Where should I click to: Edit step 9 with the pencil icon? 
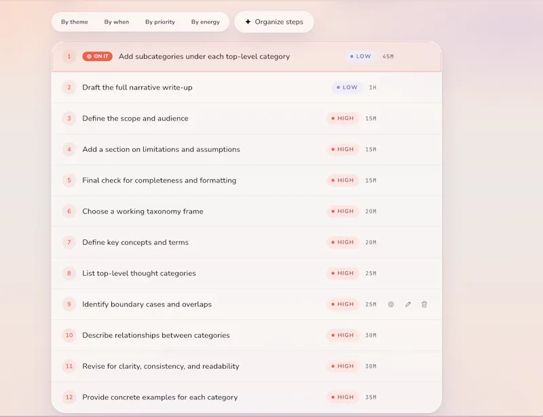408,304
